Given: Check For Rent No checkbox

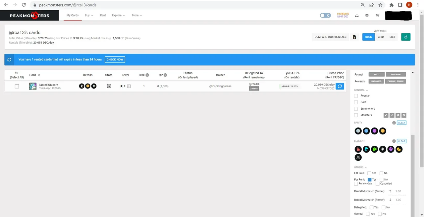Looking at the screenshot, I should point(382,180).
